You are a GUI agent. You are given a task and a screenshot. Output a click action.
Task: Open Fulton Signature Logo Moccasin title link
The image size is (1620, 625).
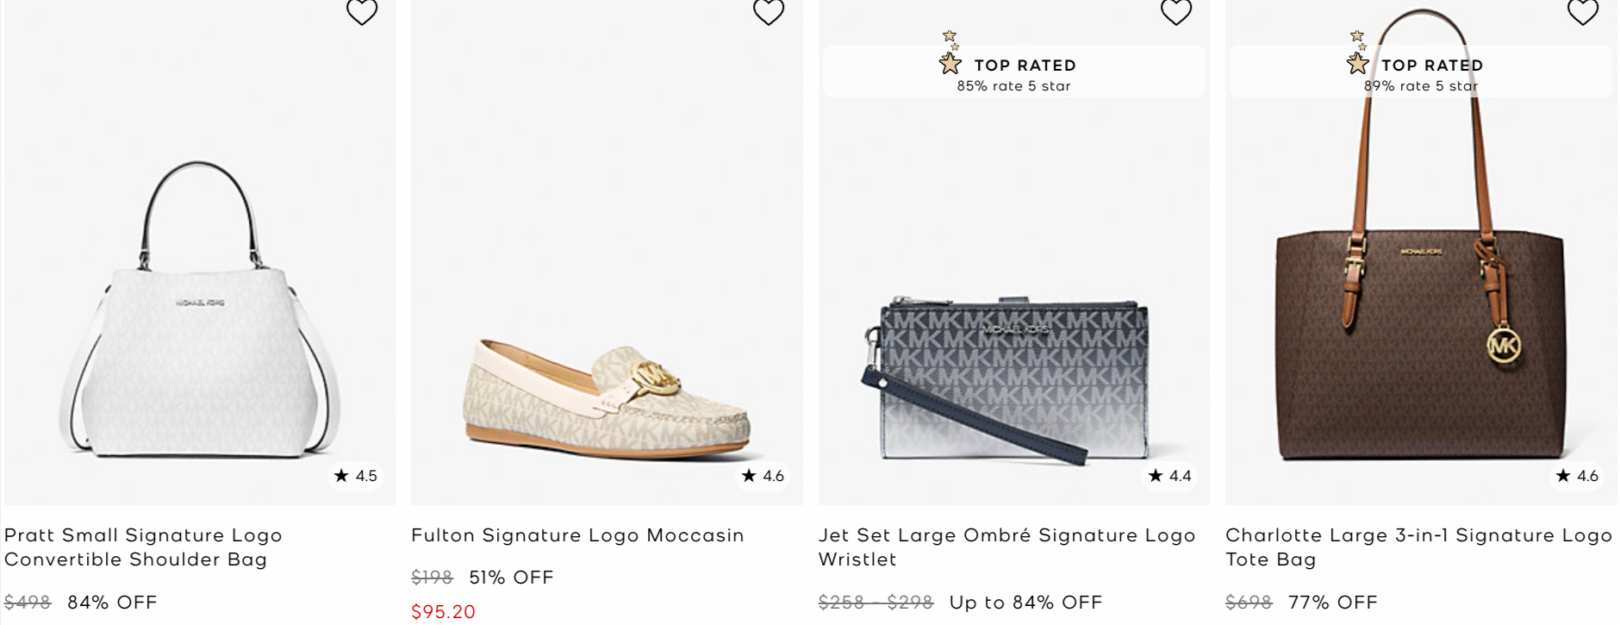coord(577,535)
